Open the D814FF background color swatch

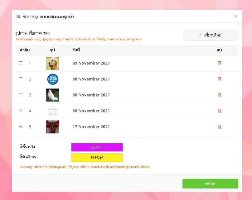click(97, 147)
